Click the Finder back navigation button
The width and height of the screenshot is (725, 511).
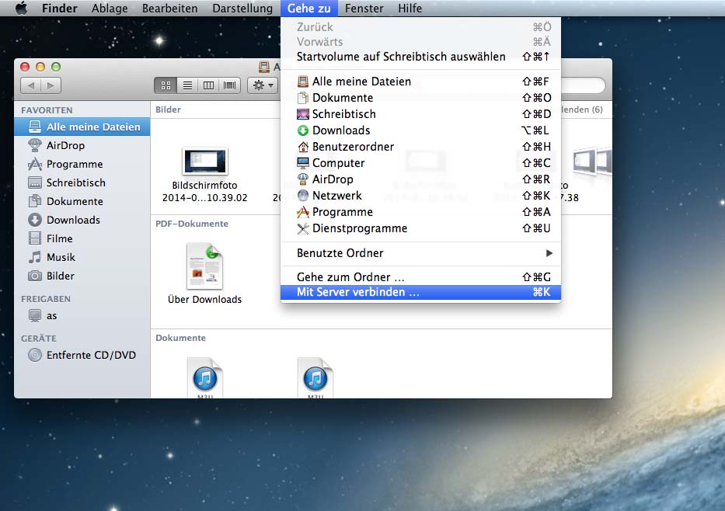pos(31,85)
